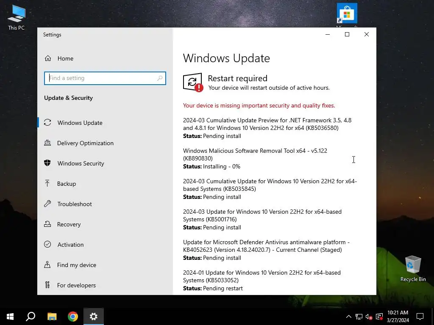Screen dimensions: 434x325
Task: Click the Windows Update page heading
Action: [x=226, y=58]
